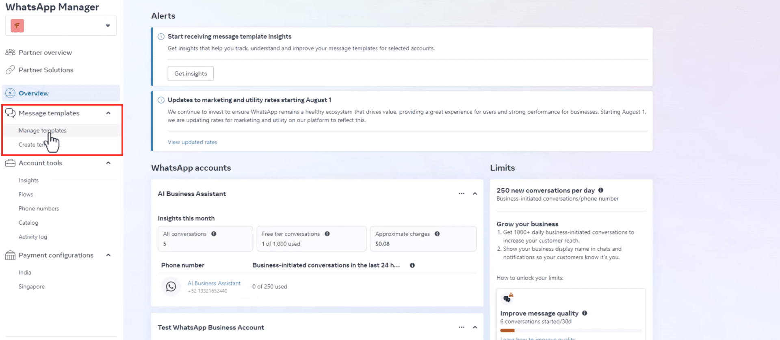Click the info icon beside All conversations
The height and width of the screenshot is (340, 780).
pyautogui.click(x=214, y=234)
